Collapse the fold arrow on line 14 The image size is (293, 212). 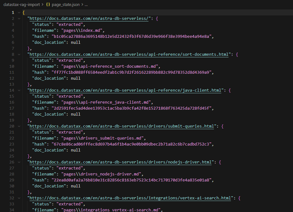coord(19,90)
